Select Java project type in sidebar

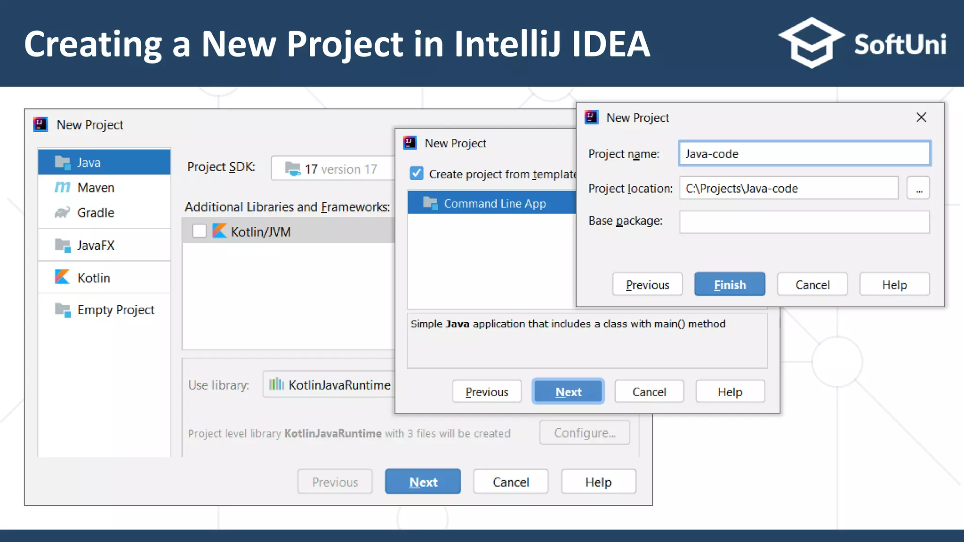tap(104, 162)
